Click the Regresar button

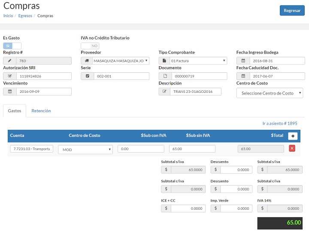pos(292,11)
